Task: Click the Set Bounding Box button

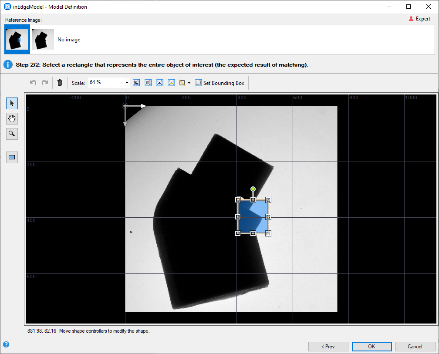Action: (x=220, y=83)
